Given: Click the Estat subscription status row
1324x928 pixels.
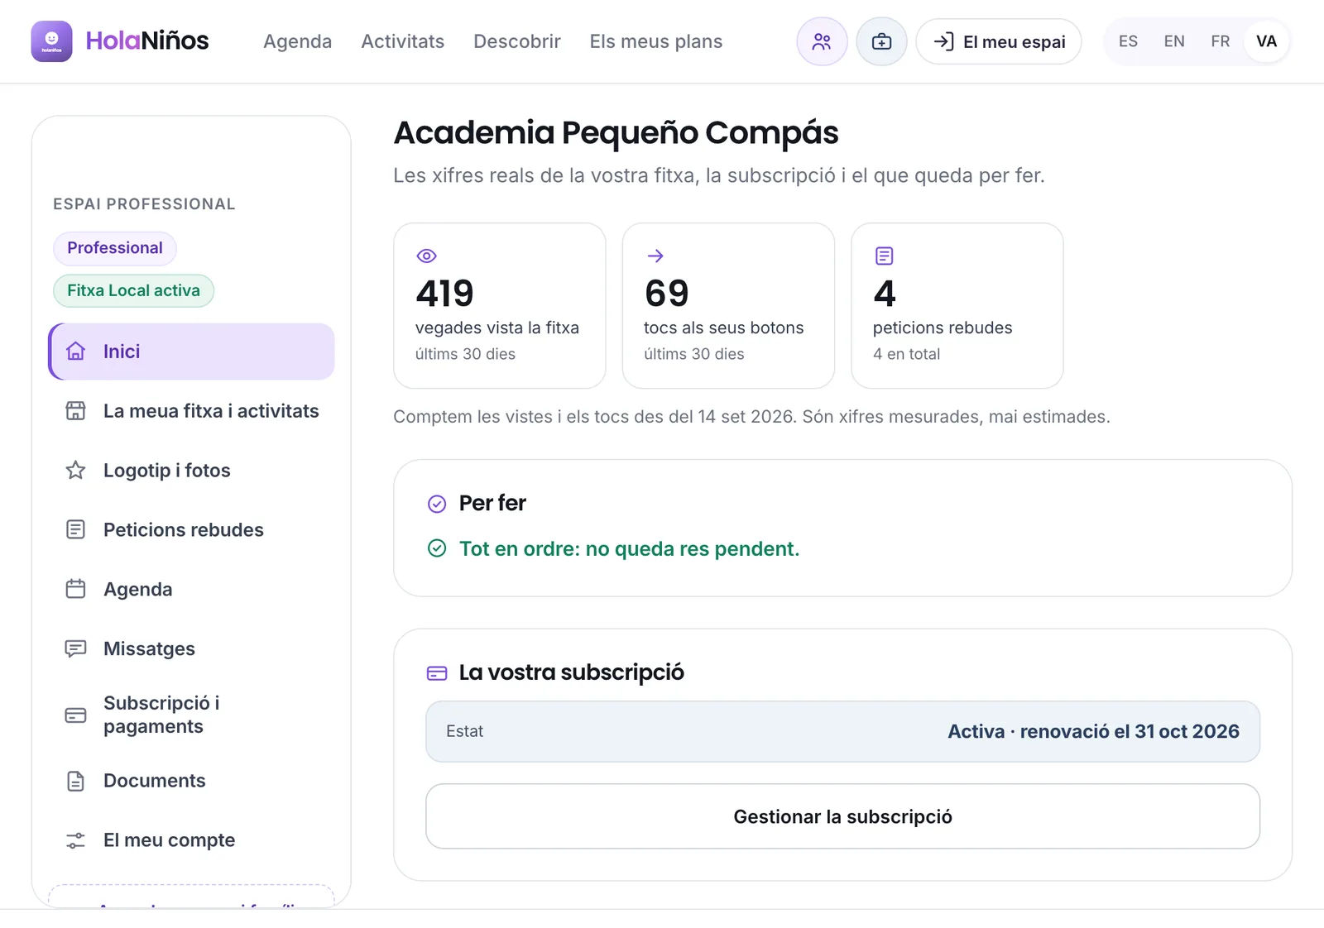Looking at the screenshot, I should (842, 731).
